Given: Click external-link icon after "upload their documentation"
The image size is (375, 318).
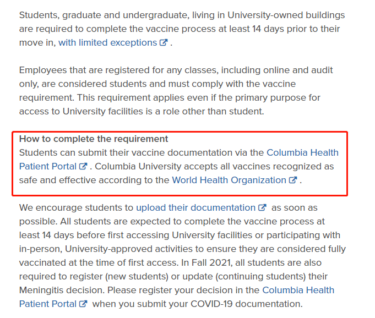Looking at the screenshot, I should (x=262, y=207).
